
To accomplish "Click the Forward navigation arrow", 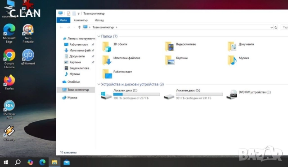I will point(68,27).
